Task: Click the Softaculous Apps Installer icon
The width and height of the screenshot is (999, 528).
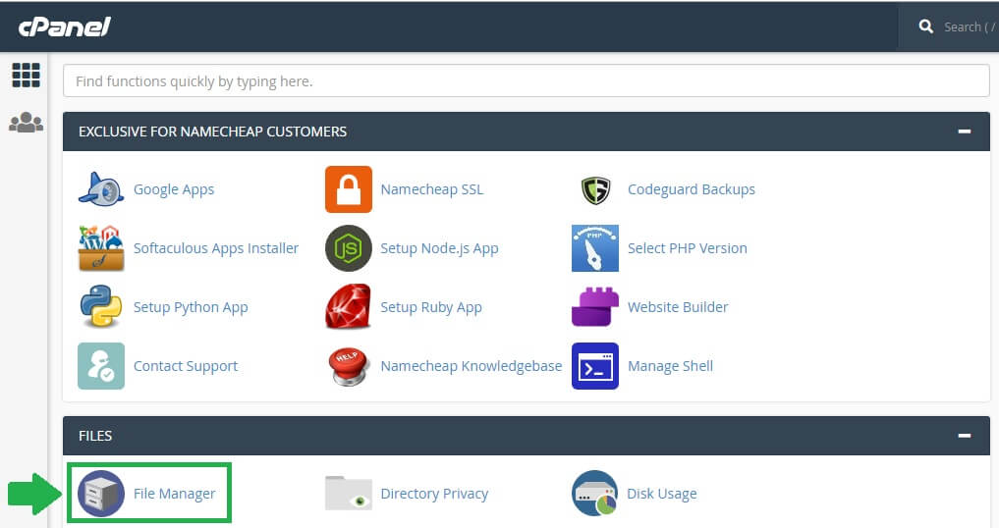Action: coord(101,248)
